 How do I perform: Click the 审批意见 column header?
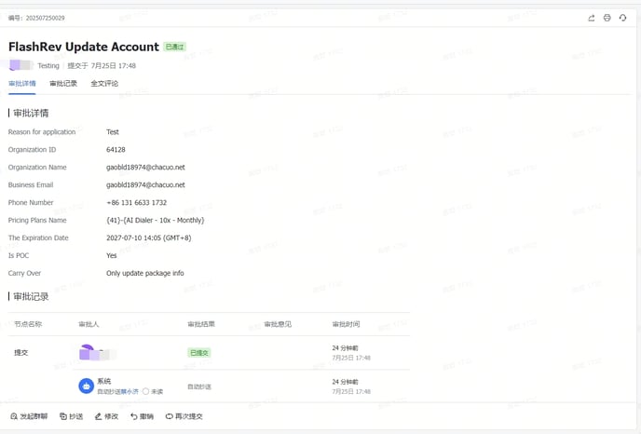pos(278,324)
